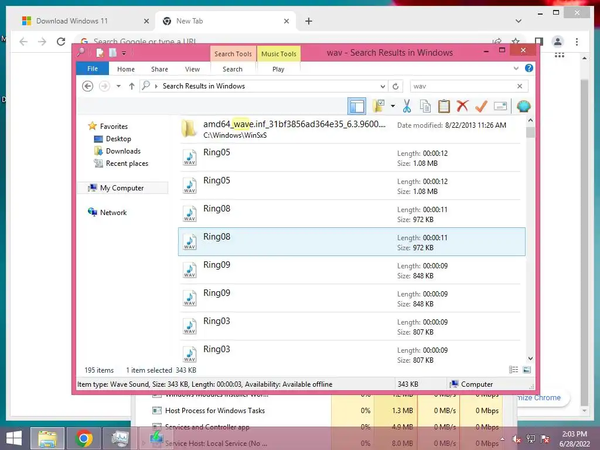600x450 pixels.
Task: Open the Play ribbon tab
Action: tap(278, 69)
